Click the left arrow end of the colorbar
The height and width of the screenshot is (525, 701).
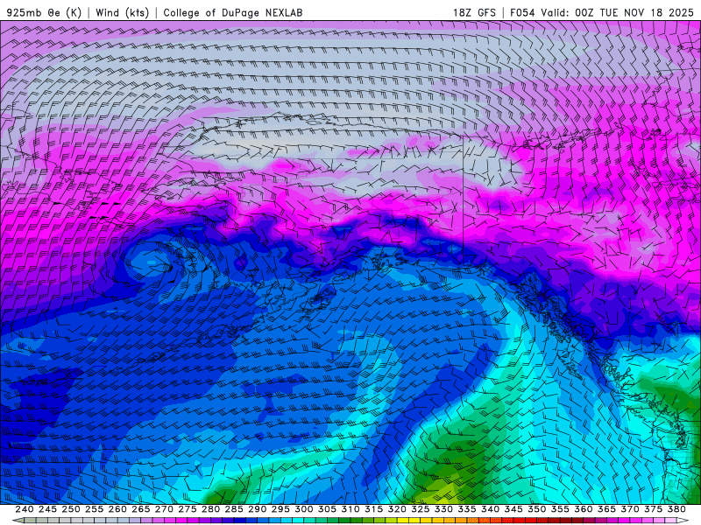pos(18,521)
